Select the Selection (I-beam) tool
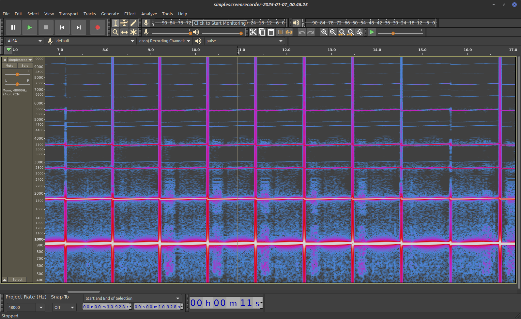This screenshot has width=521, height=319. pyautogui.click(x=115, y=23)
